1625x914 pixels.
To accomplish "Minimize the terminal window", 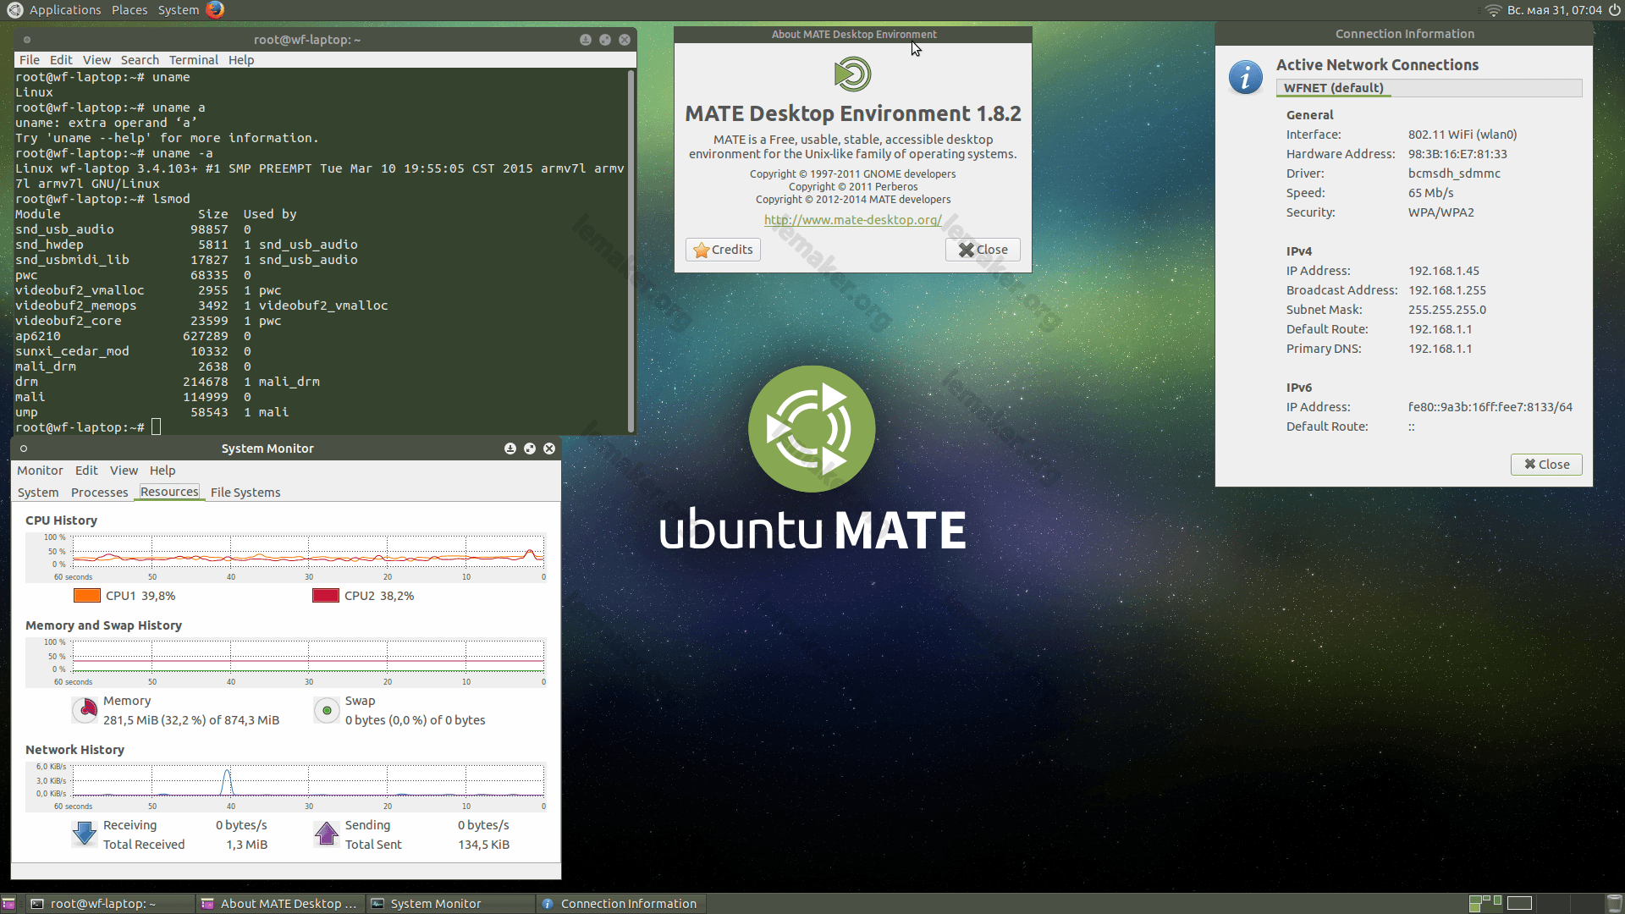I will point(585,40).
